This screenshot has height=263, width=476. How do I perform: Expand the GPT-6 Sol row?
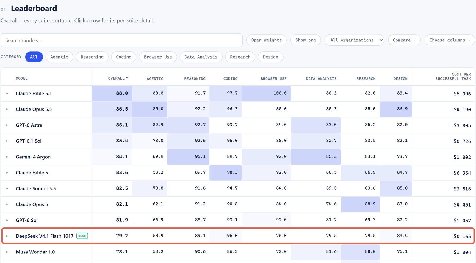[x=7, y=220]
